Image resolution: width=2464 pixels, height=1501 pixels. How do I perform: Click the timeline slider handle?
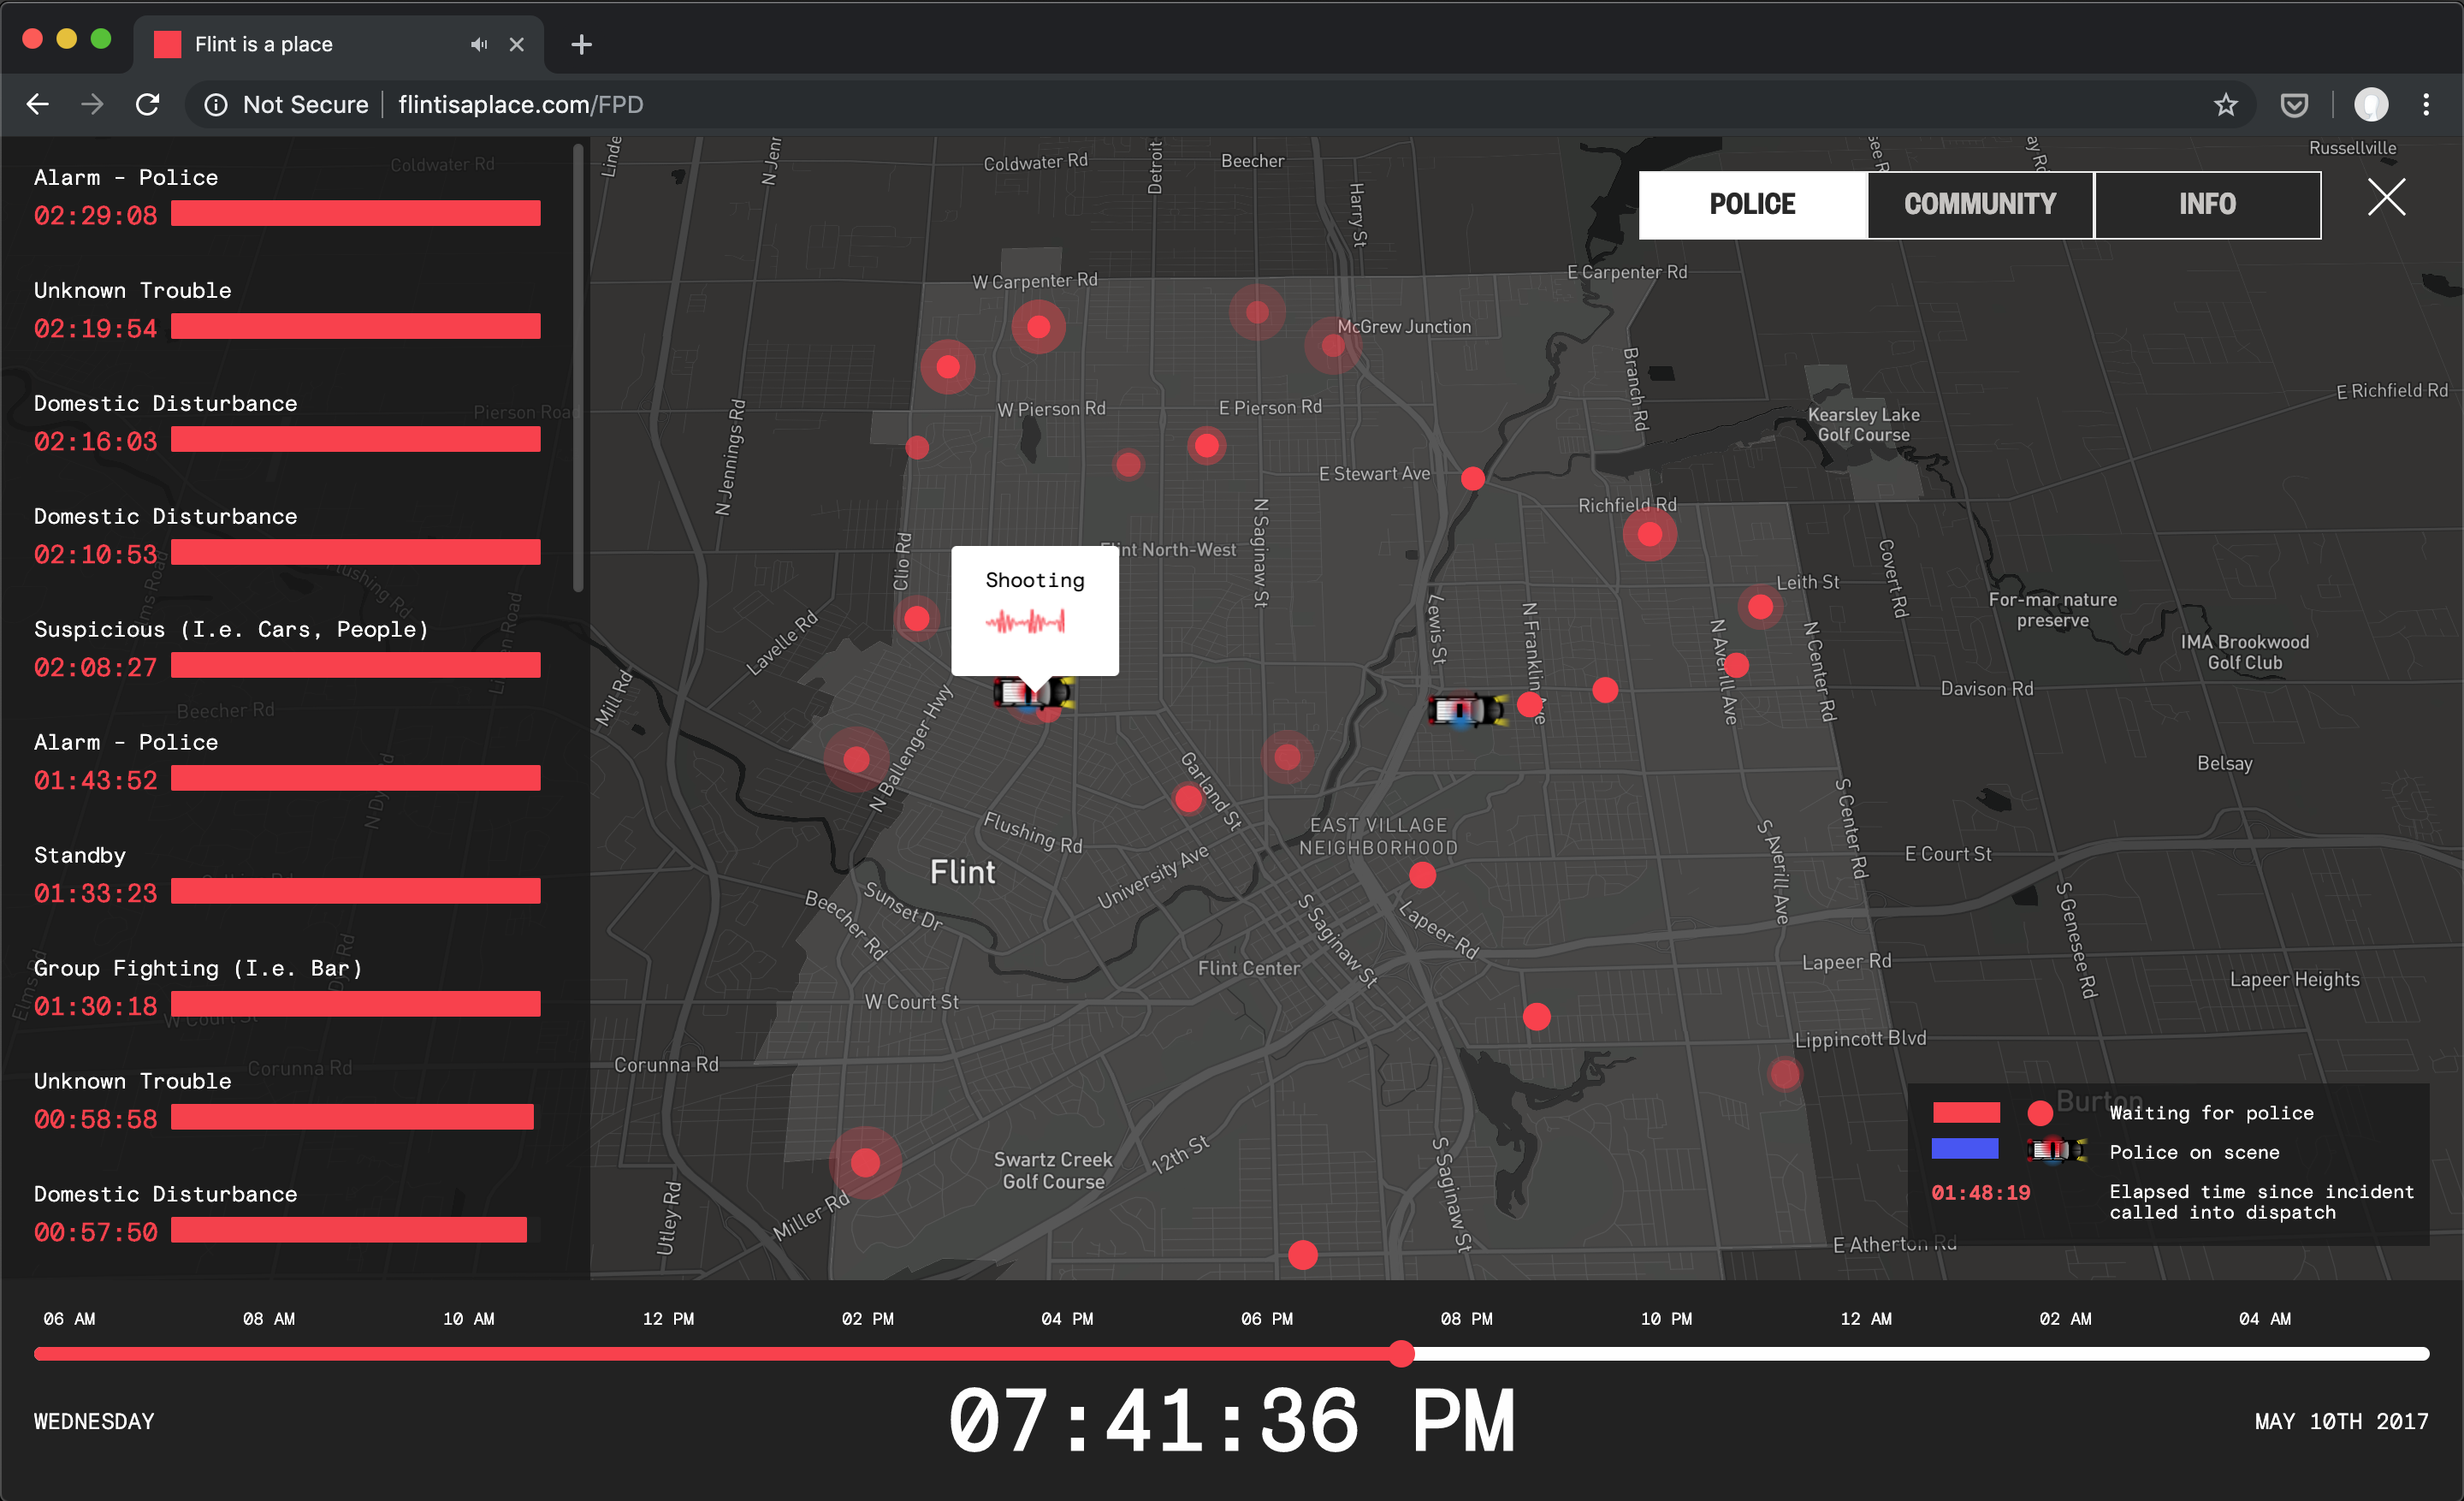pos(1402,1354)
